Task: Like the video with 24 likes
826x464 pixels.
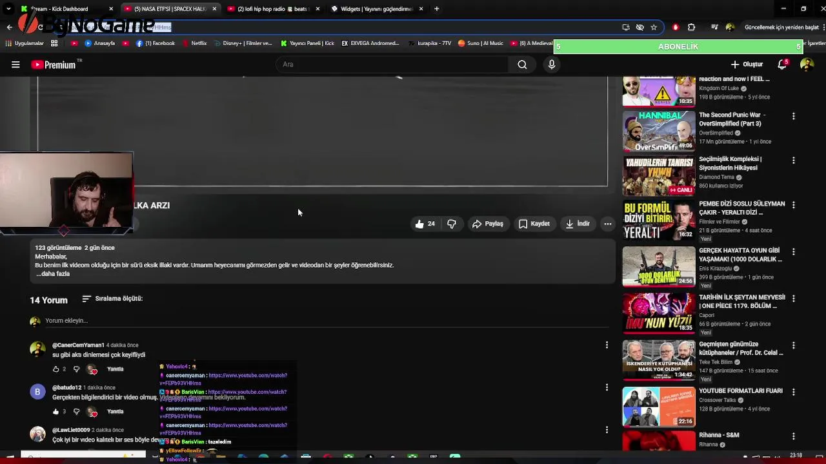Action: pyautogui.click(x=425, y=224)
